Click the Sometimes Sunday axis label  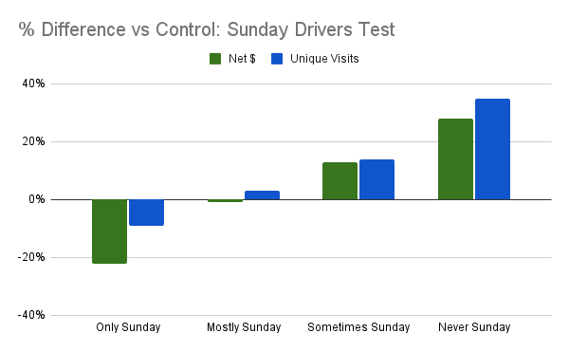pyautogui.click(x=358, y=327)
